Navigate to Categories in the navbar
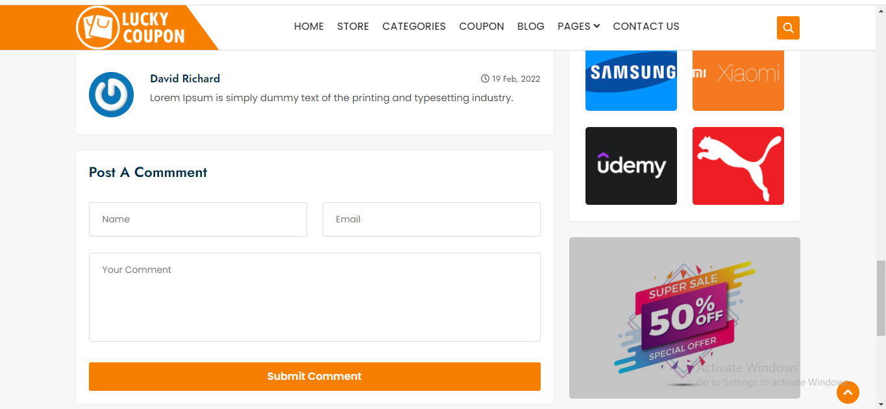The width and height of the screenshot is (886, 409). point(414,27)
